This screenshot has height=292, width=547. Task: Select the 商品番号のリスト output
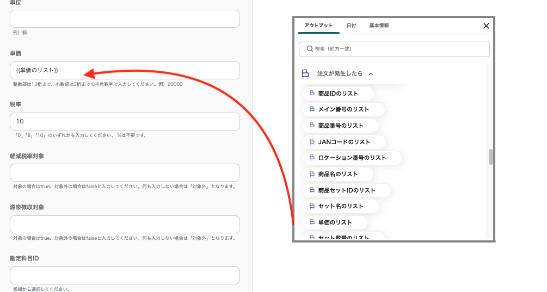coord(340,126)
